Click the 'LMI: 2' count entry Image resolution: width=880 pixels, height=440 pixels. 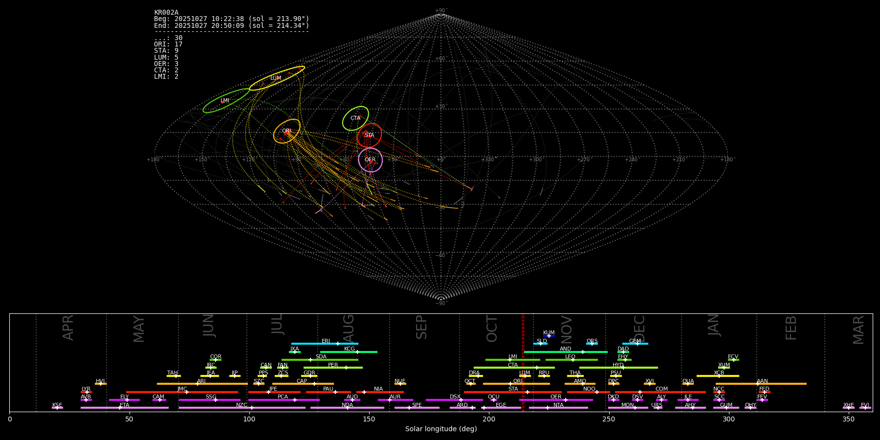click(x=166, y=76)
